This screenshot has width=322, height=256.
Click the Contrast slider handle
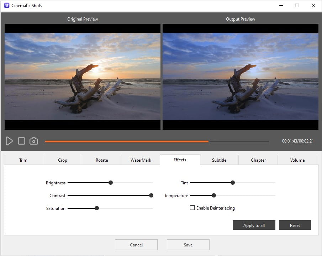pyautogui.click(x=151, y=195)
